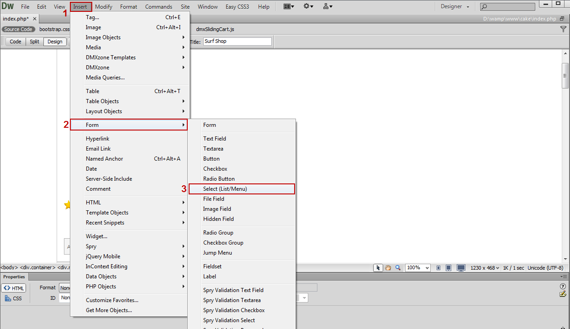Open the Properties panel options menu icon

click(564, 277)
